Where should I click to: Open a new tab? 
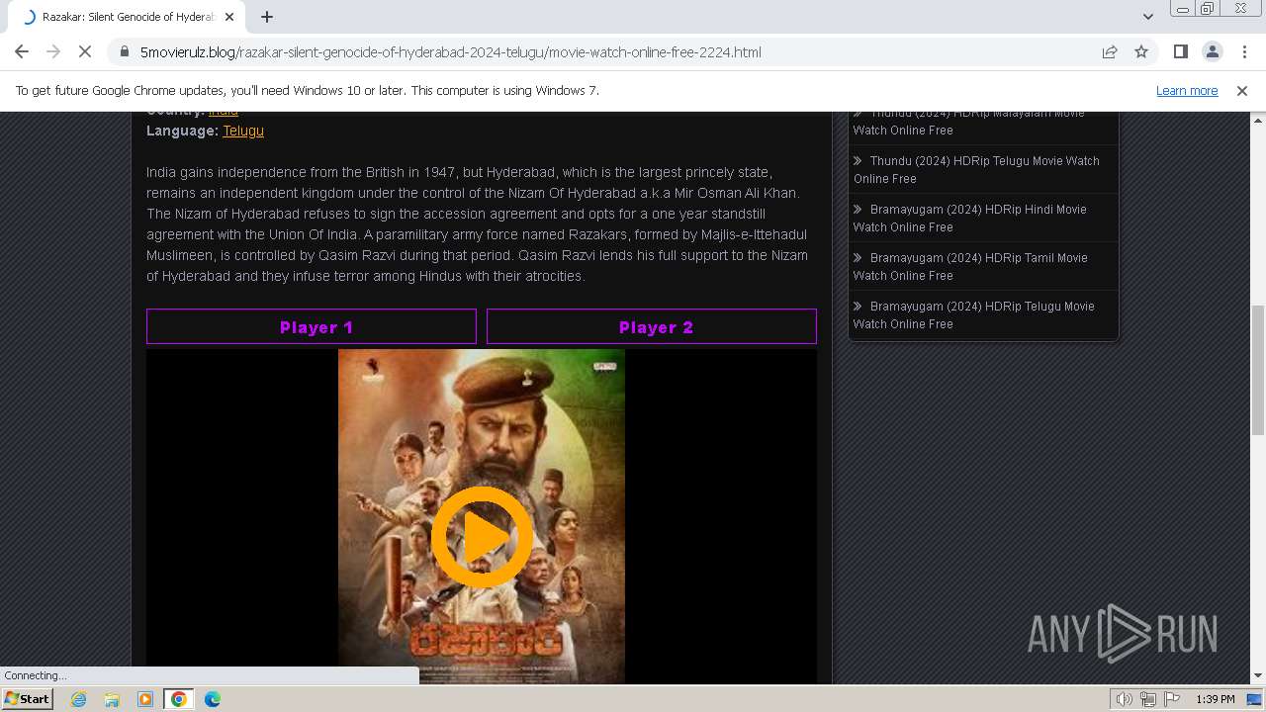tap(267, 17)
